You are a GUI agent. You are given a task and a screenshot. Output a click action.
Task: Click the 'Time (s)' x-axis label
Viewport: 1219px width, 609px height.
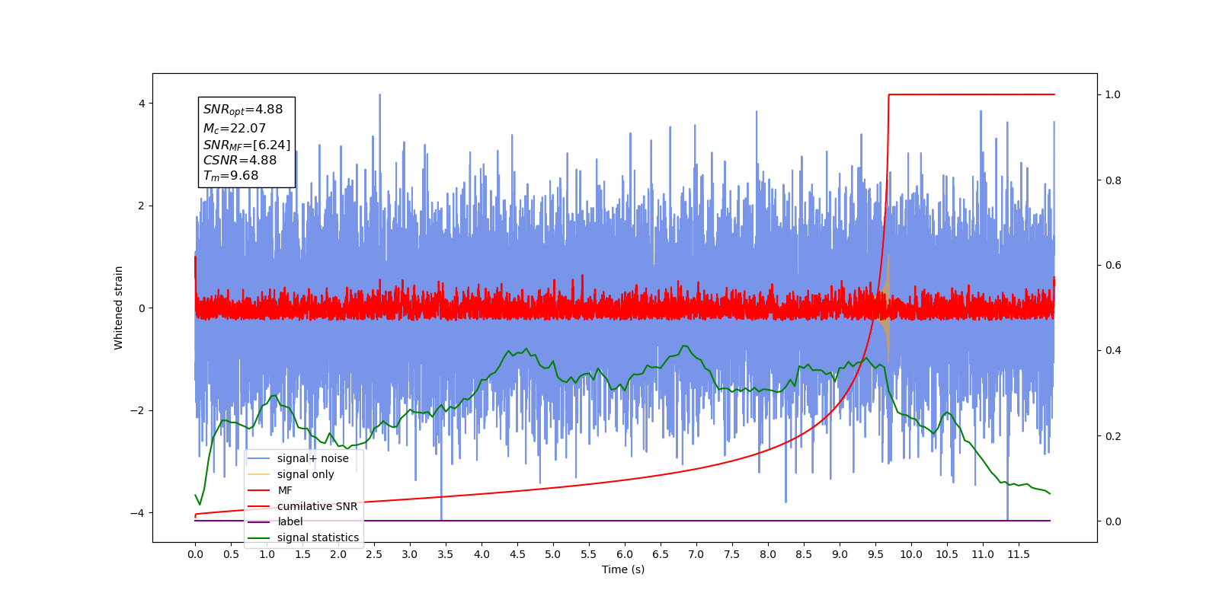tap(623, 569)
